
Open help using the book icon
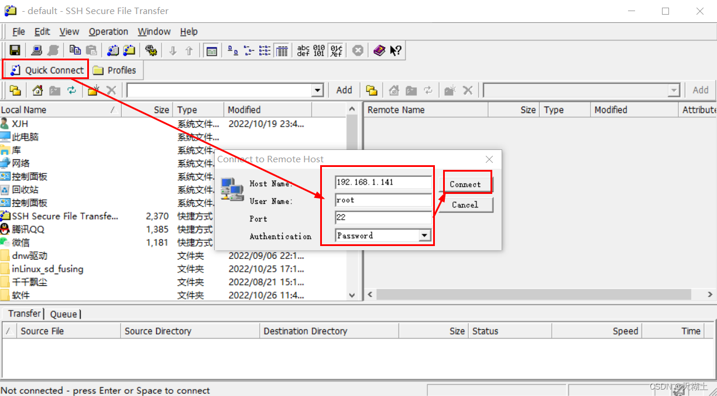tap(379, 50)
